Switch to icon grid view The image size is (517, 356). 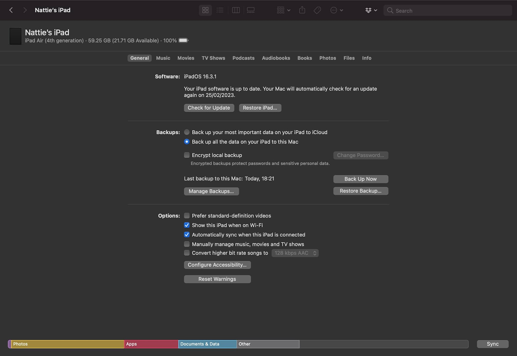tap(206, 10)
